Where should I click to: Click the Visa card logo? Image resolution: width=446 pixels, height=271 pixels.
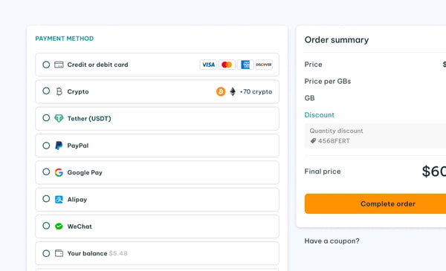[x=208, y=65]
